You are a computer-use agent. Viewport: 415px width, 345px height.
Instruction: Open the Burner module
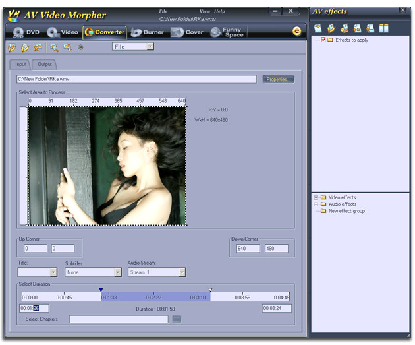pos(147,32)
